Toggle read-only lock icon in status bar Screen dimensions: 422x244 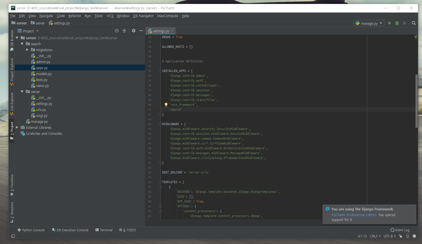coord(400,236)
